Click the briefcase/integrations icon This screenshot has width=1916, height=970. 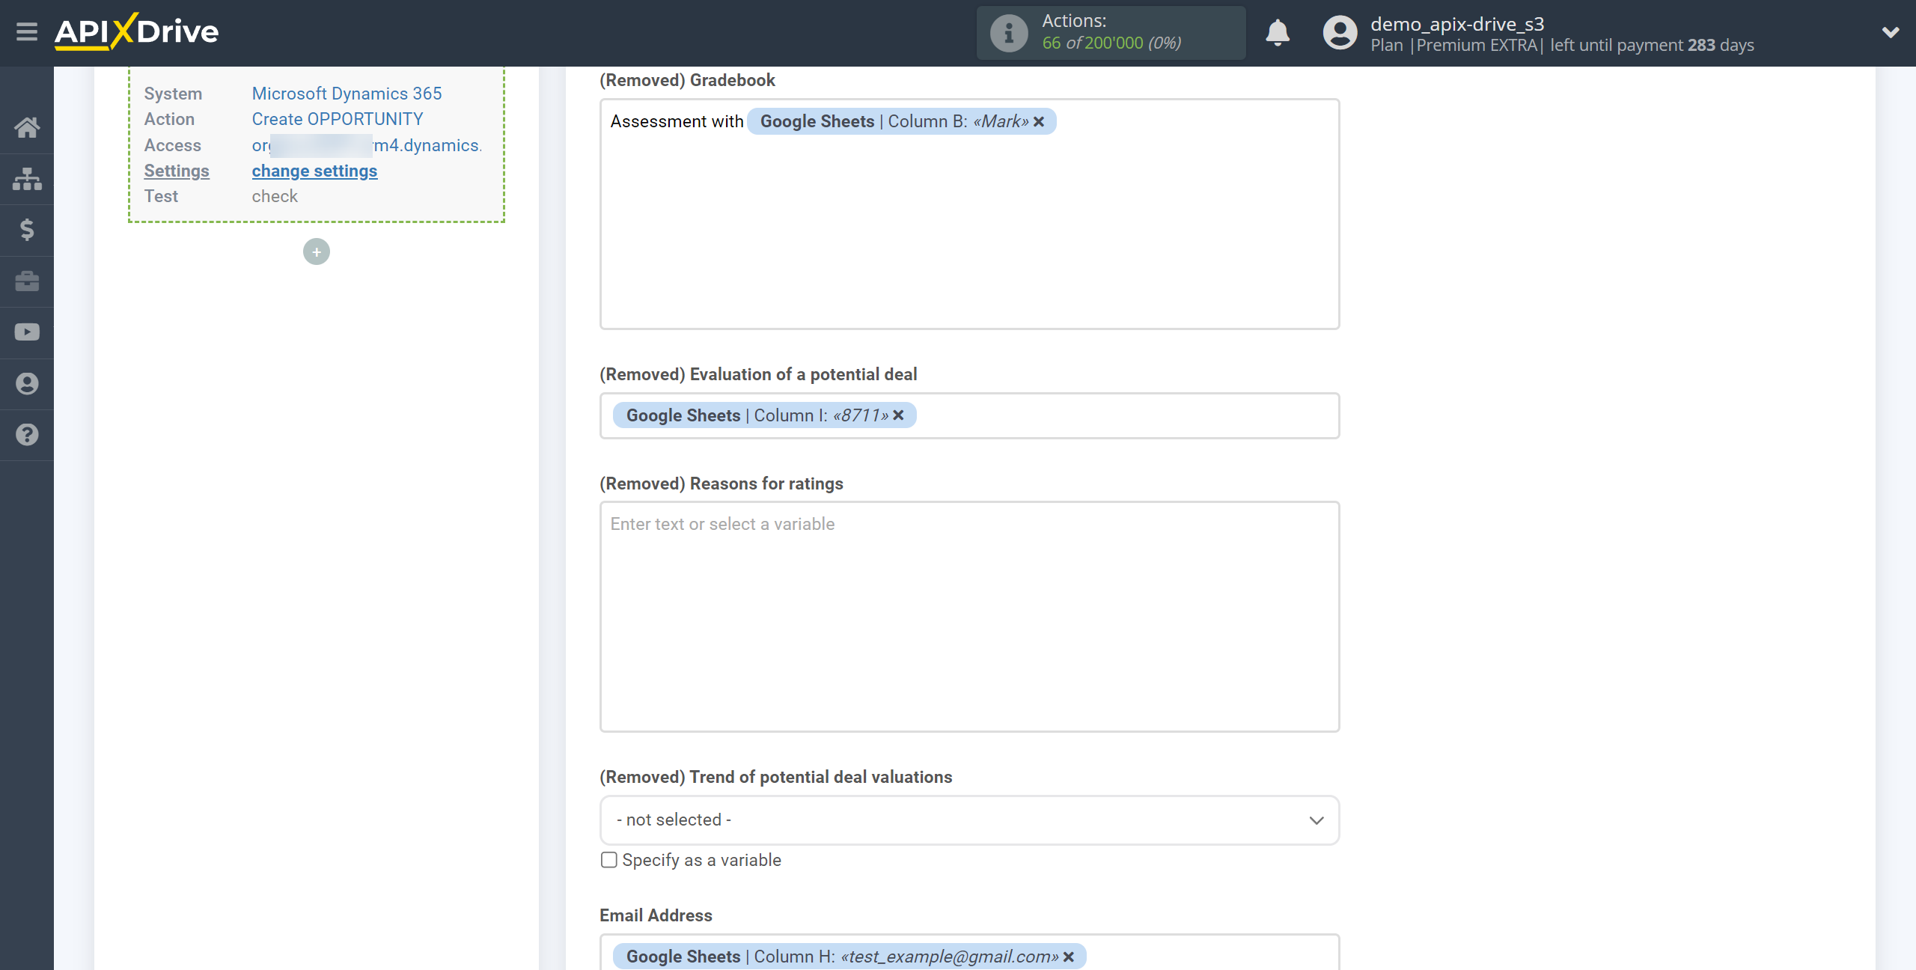pos(26,281)
